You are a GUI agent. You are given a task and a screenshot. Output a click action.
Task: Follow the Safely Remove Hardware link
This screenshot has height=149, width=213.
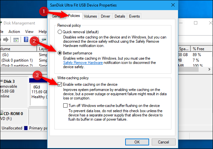[83, 63]
